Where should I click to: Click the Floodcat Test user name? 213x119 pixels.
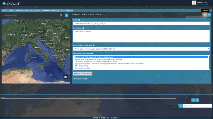[x=202, y=2]
